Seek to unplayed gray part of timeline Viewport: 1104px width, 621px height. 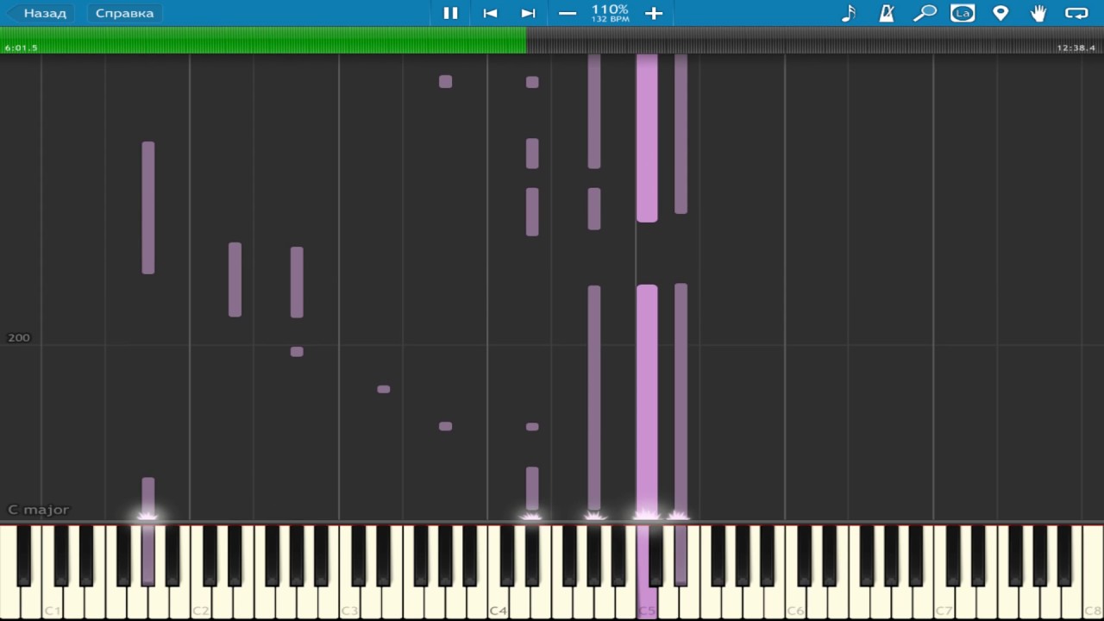pyautogui.click(x=815, y=40)
